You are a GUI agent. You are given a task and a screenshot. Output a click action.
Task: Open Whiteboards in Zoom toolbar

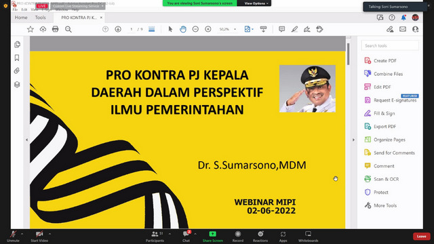click(x=308, y=237)
